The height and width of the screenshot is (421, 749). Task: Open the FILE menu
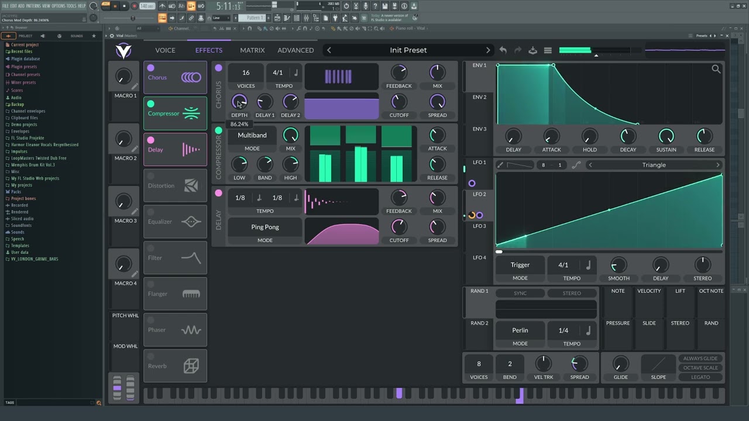click(x=5, y=6)
